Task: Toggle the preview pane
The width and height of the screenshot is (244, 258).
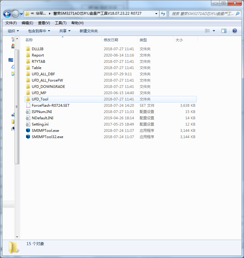Action: coord(224,30)
